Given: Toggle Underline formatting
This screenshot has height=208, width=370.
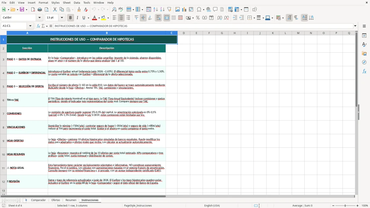Looking at the screenshot, I should click(x=84, y=18).
